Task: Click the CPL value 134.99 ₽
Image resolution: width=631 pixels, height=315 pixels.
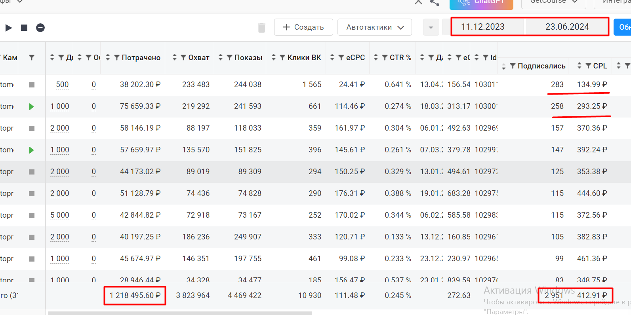Action: pyautogui.click(x=592, y=85)
